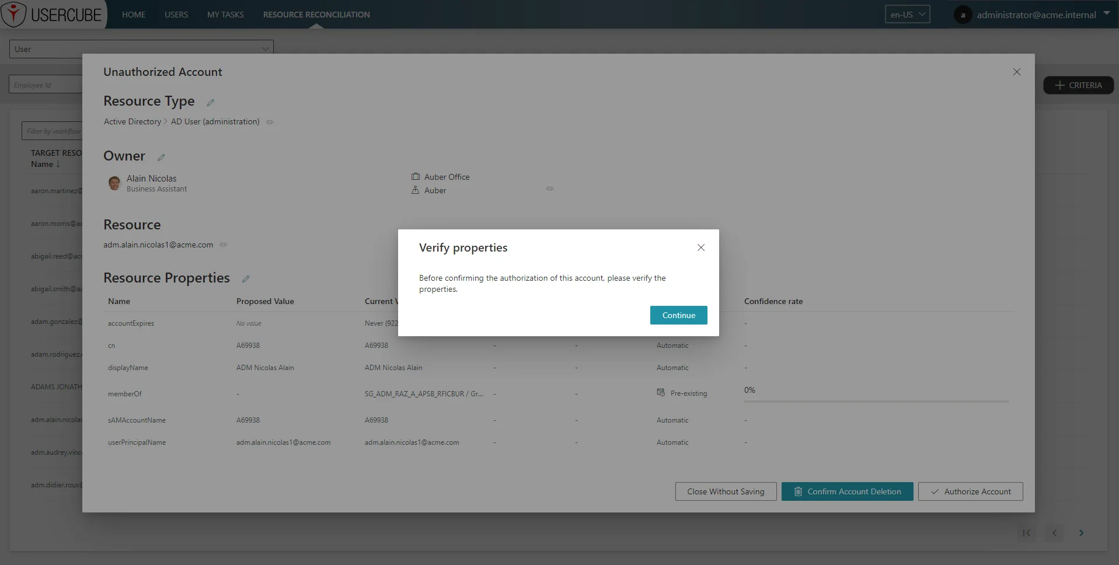The image size is (1119, 565).
Task: Click Proposed Value column header
Action: (265, 301)
